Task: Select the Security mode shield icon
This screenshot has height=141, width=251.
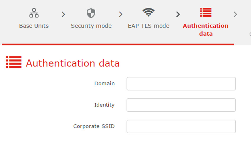Action: point(91,13)
